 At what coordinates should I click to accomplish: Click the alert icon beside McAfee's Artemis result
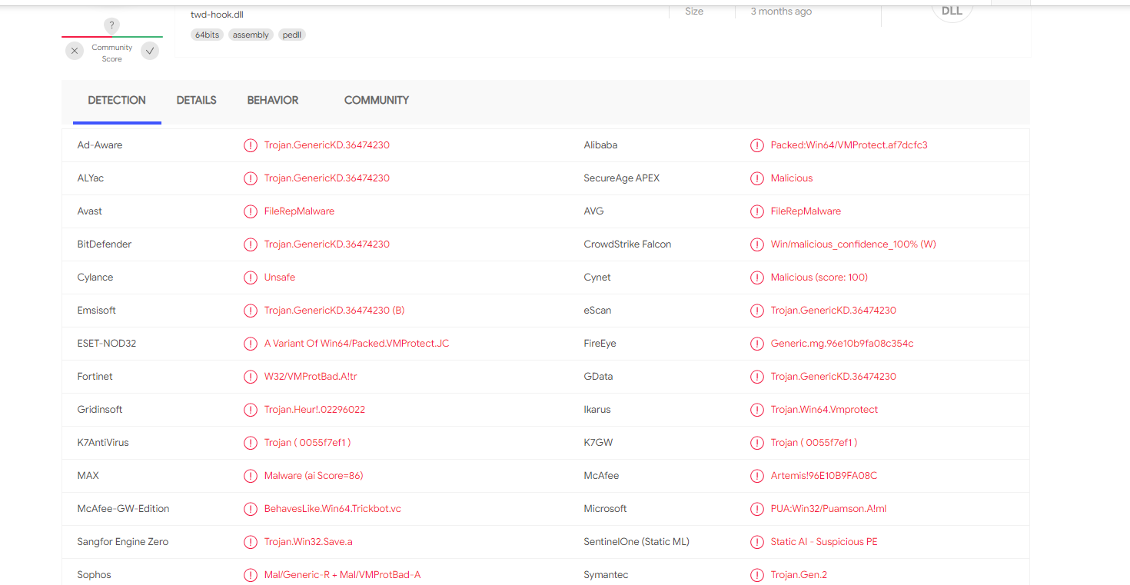[757, 476]
